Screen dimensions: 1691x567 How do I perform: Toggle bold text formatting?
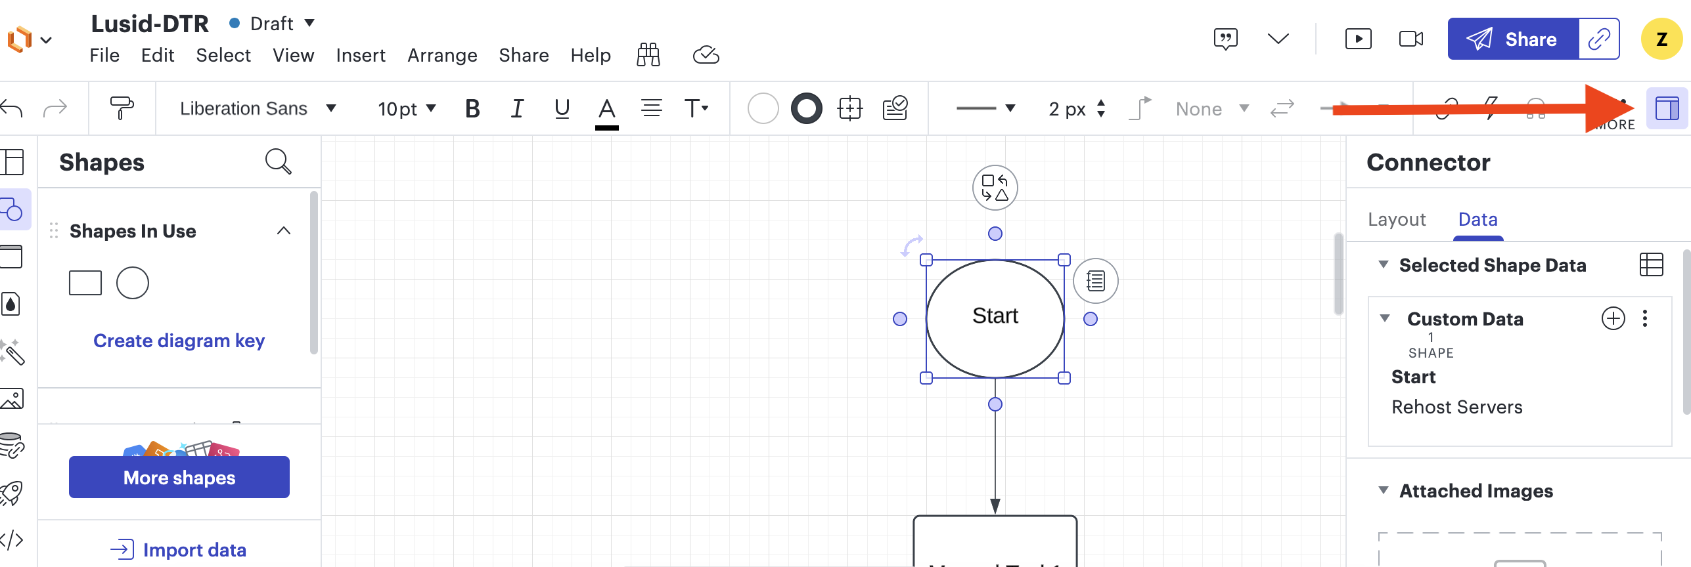[472, 108]
